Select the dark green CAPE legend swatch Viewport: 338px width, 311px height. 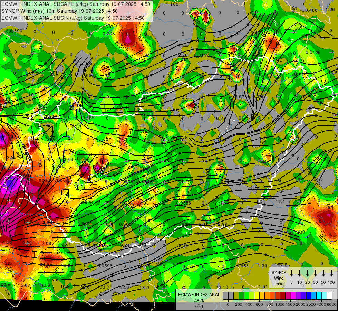(x=241, y=295)
